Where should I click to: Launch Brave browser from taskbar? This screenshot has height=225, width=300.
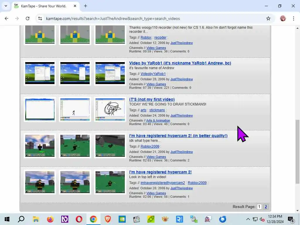pos(108,219)
